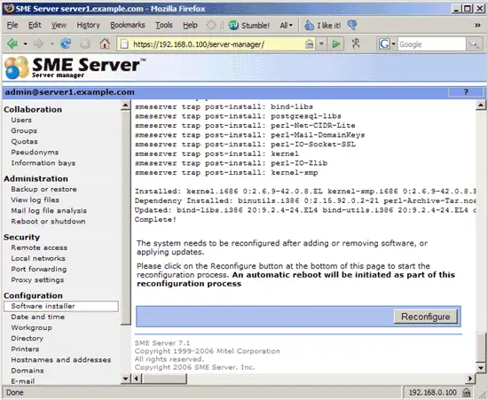Open the Groups link
This screenshot has width=488, height=400.
pos(24,130)
